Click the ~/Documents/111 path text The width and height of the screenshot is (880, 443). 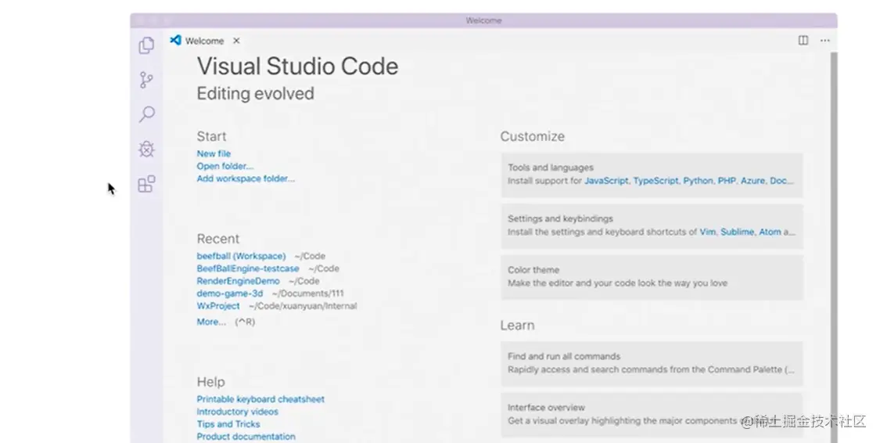[307, 293]
